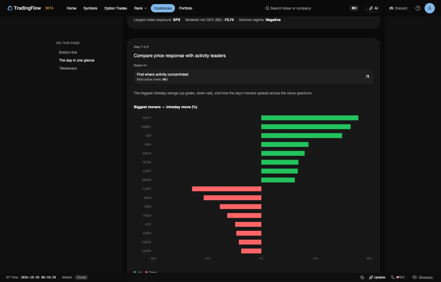
Task: Expand the Rank dropdown menu
Action: click(140, 8)
